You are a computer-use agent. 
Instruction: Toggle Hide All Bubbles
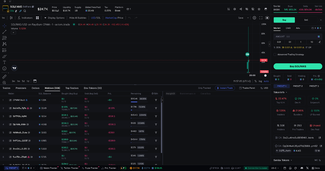[x=78, y=18]
